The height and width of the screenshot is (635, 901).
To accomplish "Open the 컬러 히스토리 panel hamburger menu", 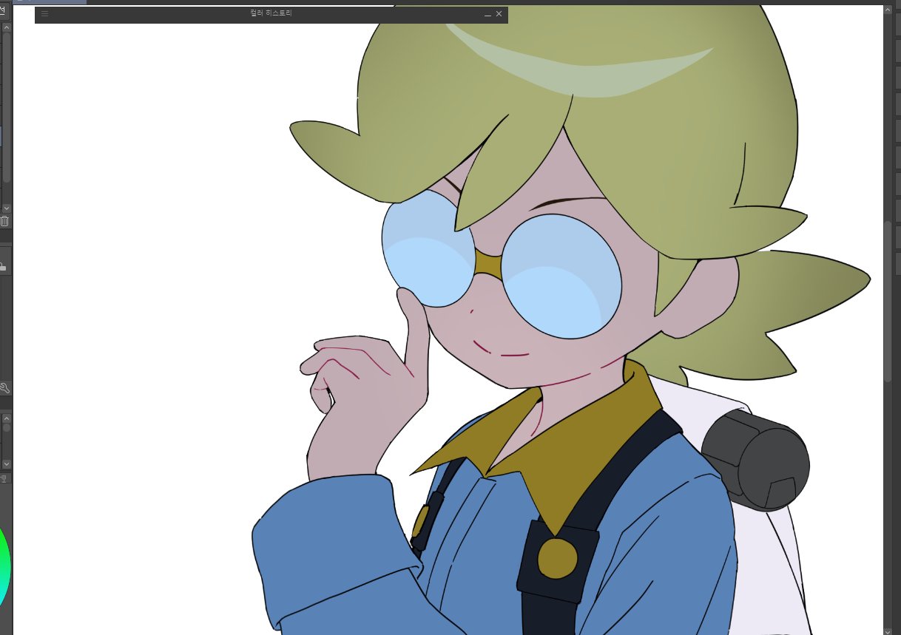I will click(x=44, y=14).
